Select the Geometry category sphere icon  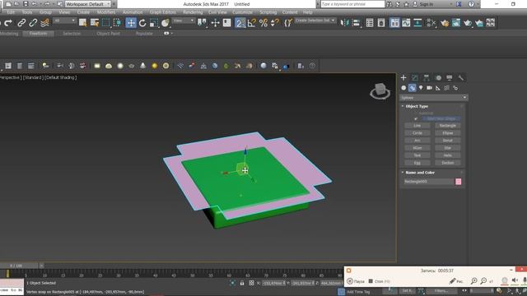(x=403, y=88)
